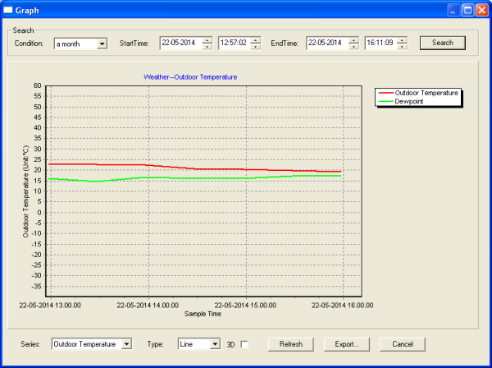Increase the EndTime date with the up arrow

coord(353,40)
